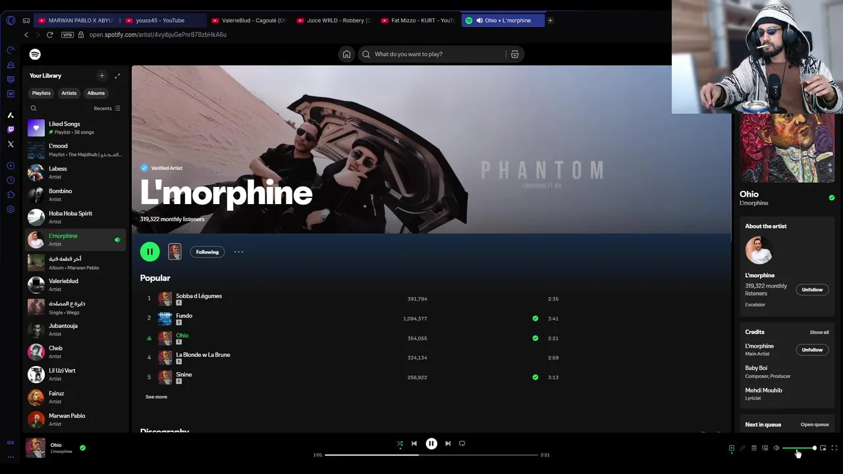Toggle repeat mode in player bar
Image resolution: width=843 pixels, height=474 pixels.
click(462, 444)
